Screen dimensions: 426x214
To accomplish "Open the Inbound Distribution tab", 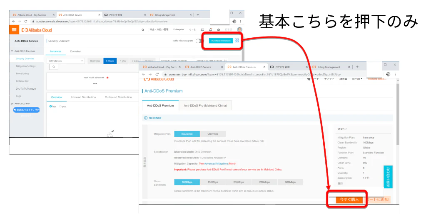I will (83, 97).
